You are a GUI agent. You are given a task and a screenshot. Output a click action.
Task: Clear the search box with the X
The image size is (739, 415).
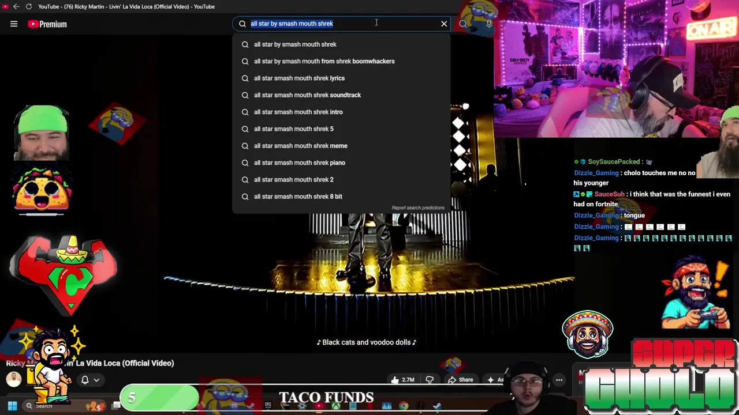click(444, 24)
